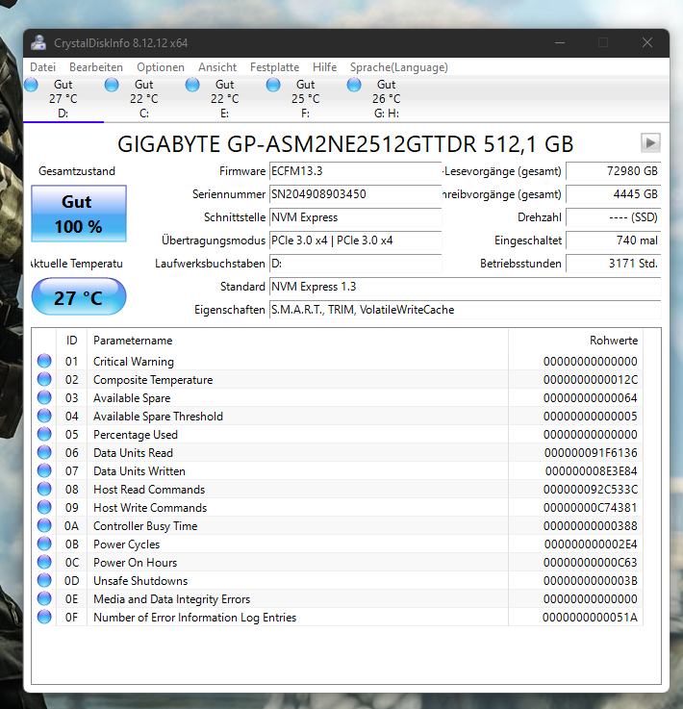Click raw value 0000000000051A
Viewport: 683px width, 709px height.
pos(590,618)
